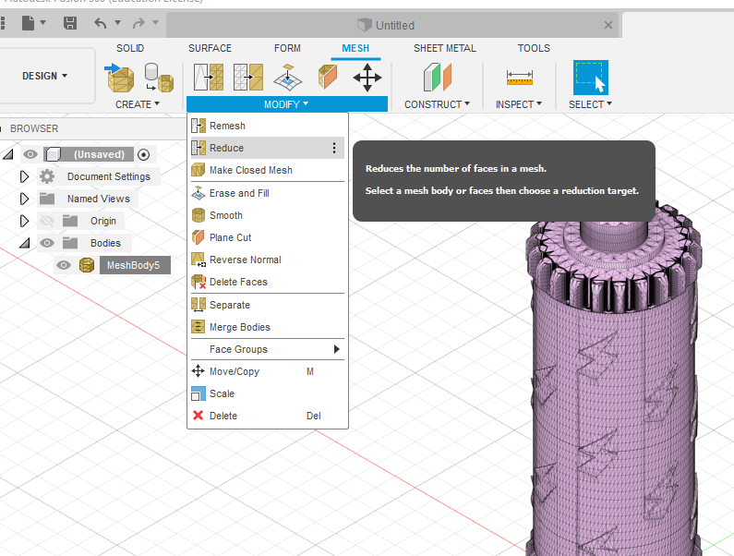Image resolution: width=734 pixels, height=556 pixels.
Task: Open the CREATE dropdown menu
Action: [138, 104]
